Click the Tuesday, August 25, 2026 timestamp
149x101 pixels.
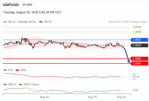pyautogui.click(x=32, y=12)
